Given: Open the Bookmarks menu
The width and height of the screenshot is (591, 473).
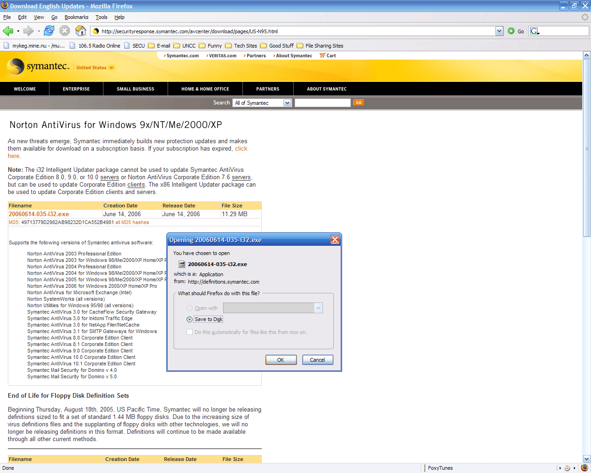Looking at the screenshot, I should pyautogui.click(x=76, y=17).
